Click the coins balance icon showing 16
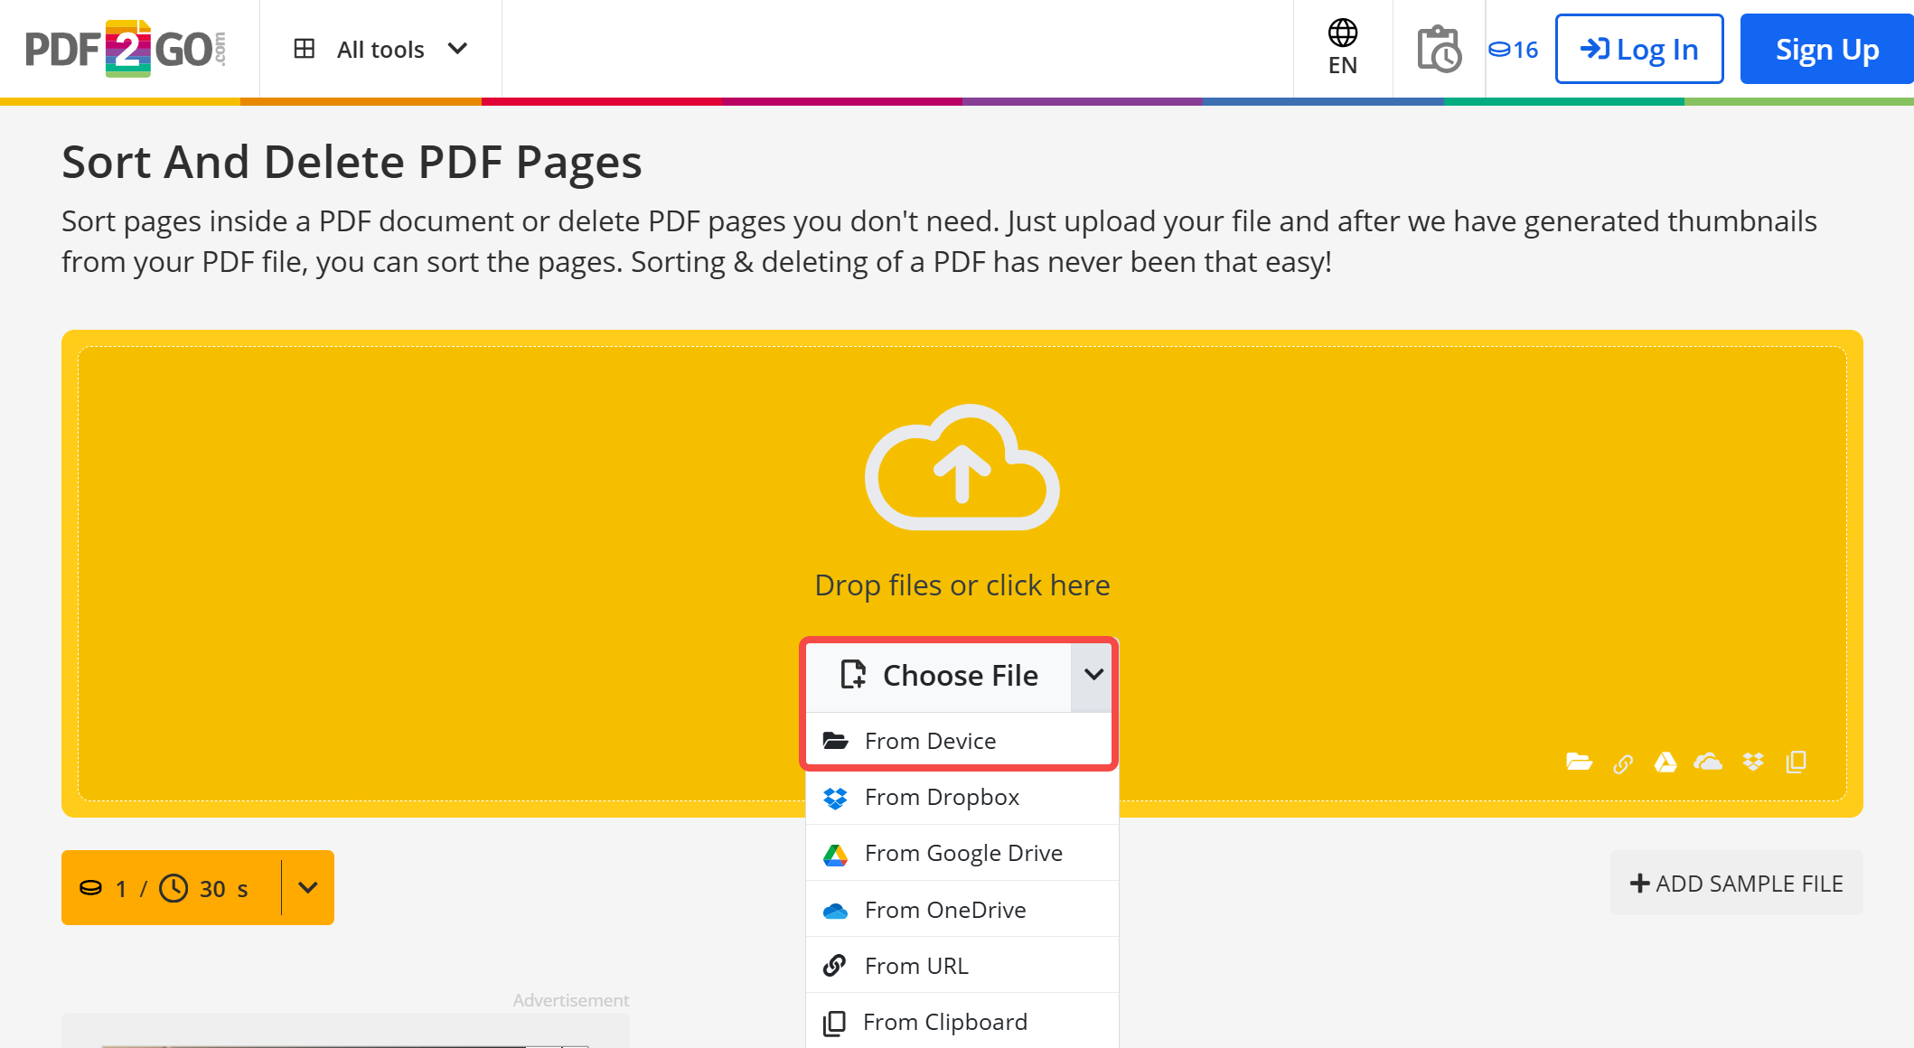This screenshot has height=1048, width=1914. click(1511, 49)
